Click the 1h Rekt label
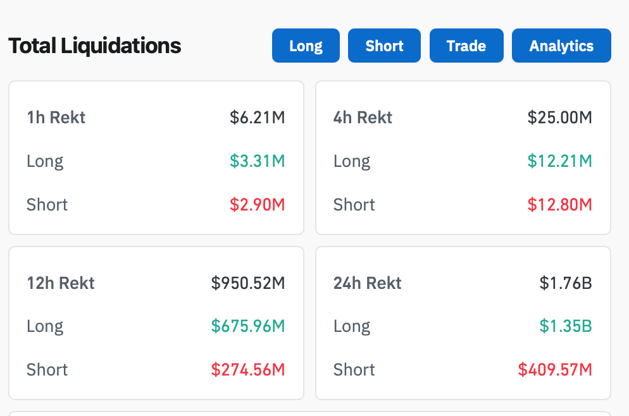Image resolution: width=629 pixels, height=416 pixels. point(56,118)
